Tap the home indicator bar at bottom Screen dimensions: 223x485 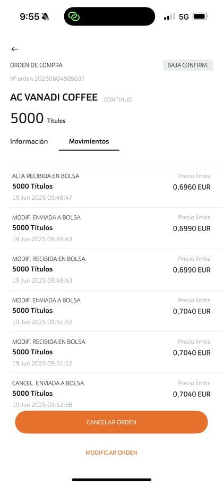tap(111, 480)
